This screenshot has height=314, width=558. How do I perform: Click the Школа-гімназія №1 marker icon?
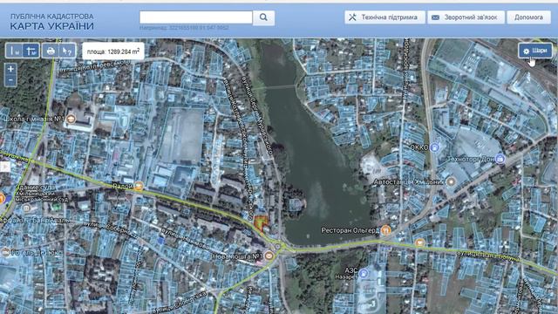coord(71,119)
